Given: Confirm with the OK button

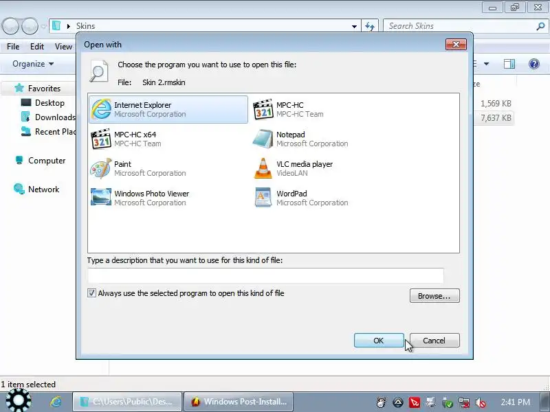Looking at the screenshot, I should click(x=379, y=340).
